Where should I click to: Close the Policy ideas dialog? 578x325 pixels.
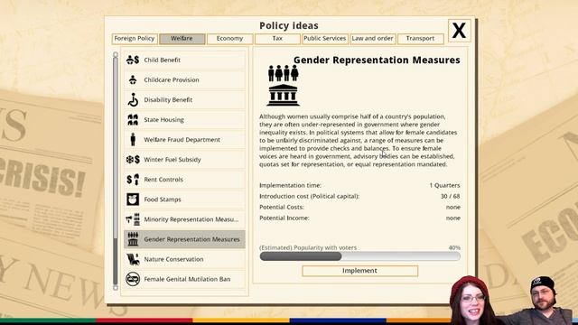459,30
